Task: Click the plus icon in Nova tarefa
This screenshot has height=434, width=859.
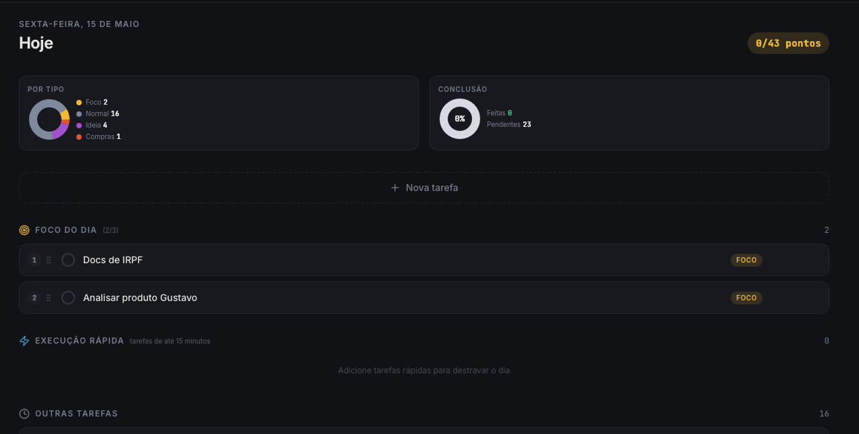Action: pyautogui.click(x=395, y=188)
